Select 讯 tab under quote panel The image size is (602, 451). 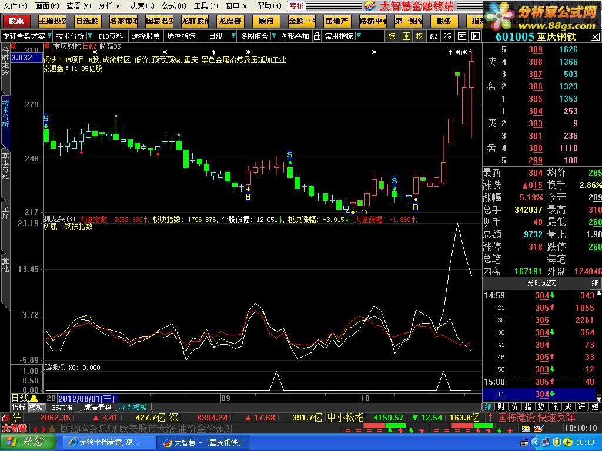[555, 407]
